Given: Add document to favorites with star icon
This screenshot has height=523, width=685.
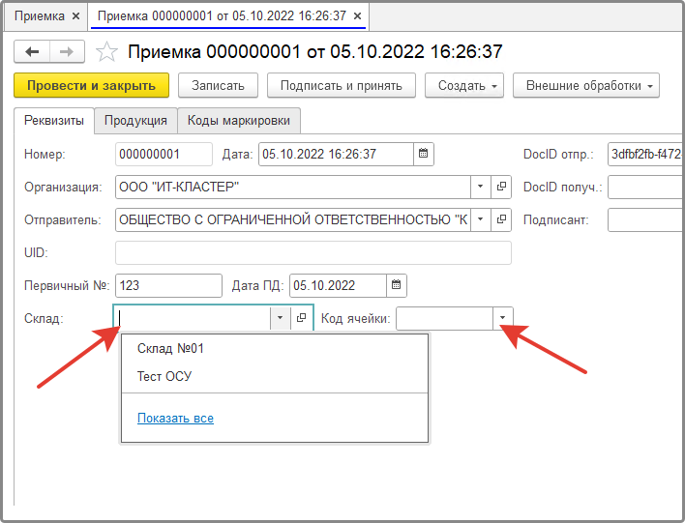Looking at the screenshot, I should coord(106,52).
